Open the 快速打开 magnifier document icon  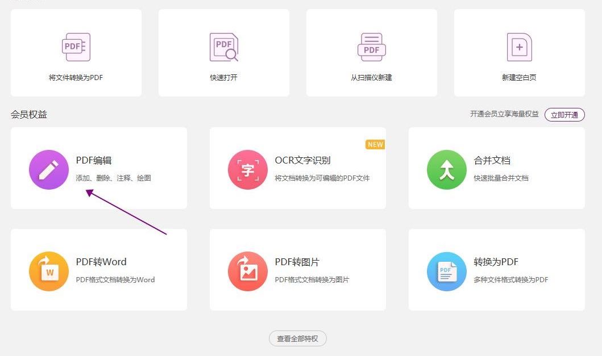point(223,47)
